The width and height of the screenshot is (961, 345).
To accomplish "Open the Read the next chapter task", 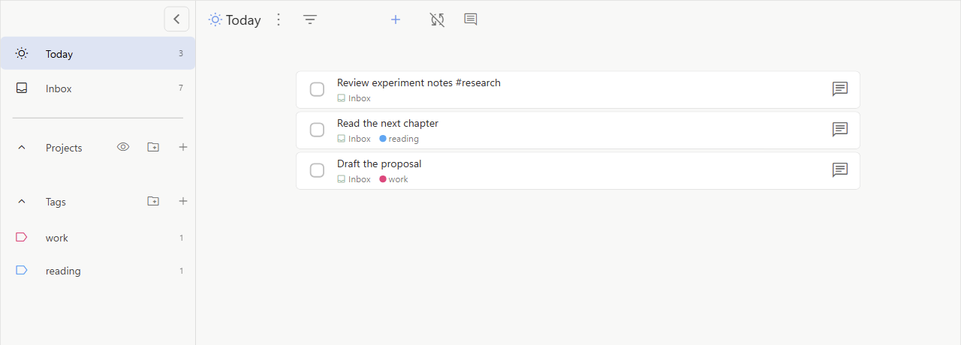I will [578, 130].
